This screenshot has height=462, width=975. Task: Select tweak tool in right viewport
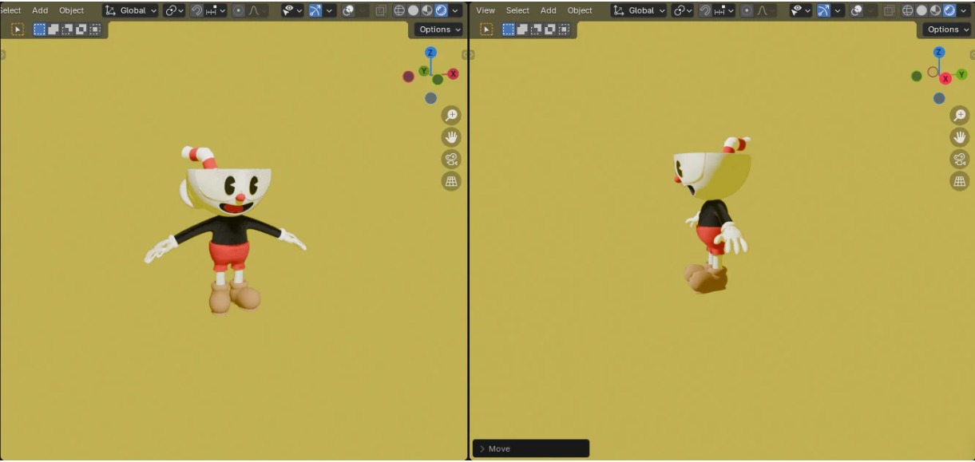click(486, 30)
